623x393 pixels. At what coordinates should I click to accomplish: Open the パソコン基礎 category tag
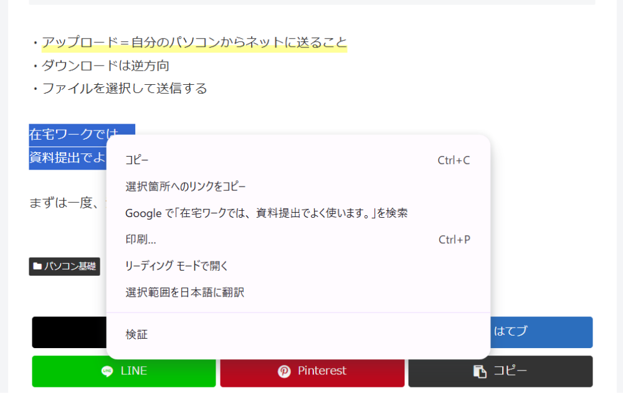[69, 266]
